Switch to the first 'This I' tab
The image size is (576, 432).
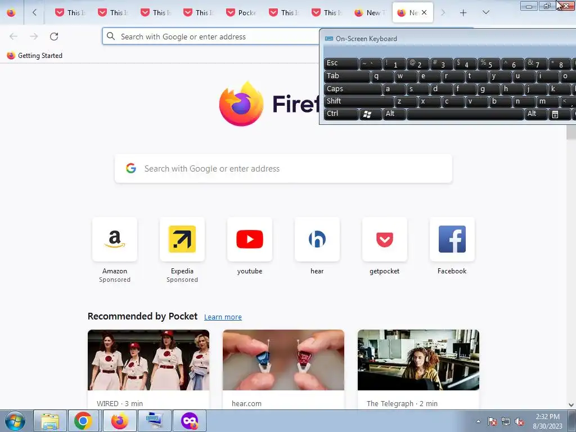pyautogui.click(x=70, y=12)
